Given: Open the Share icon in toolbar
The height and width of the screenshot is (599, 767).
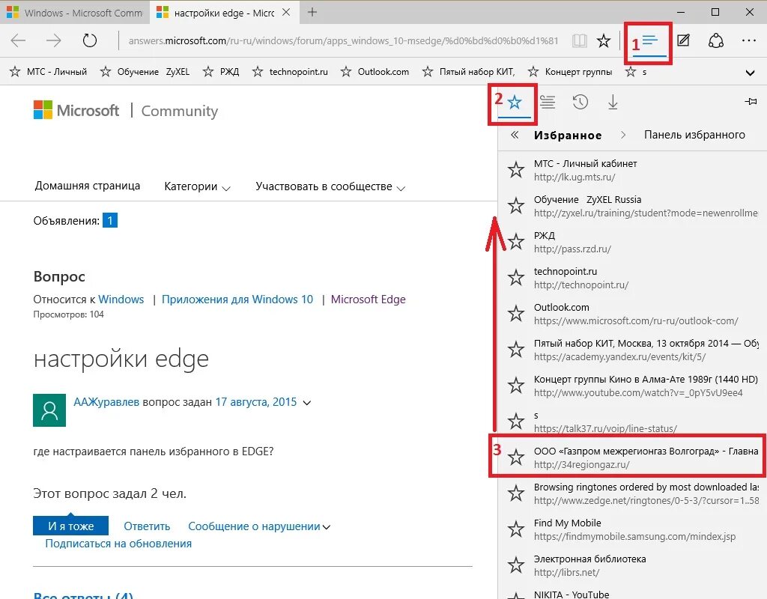Looking at the screenshot, I should coord(715,40).
